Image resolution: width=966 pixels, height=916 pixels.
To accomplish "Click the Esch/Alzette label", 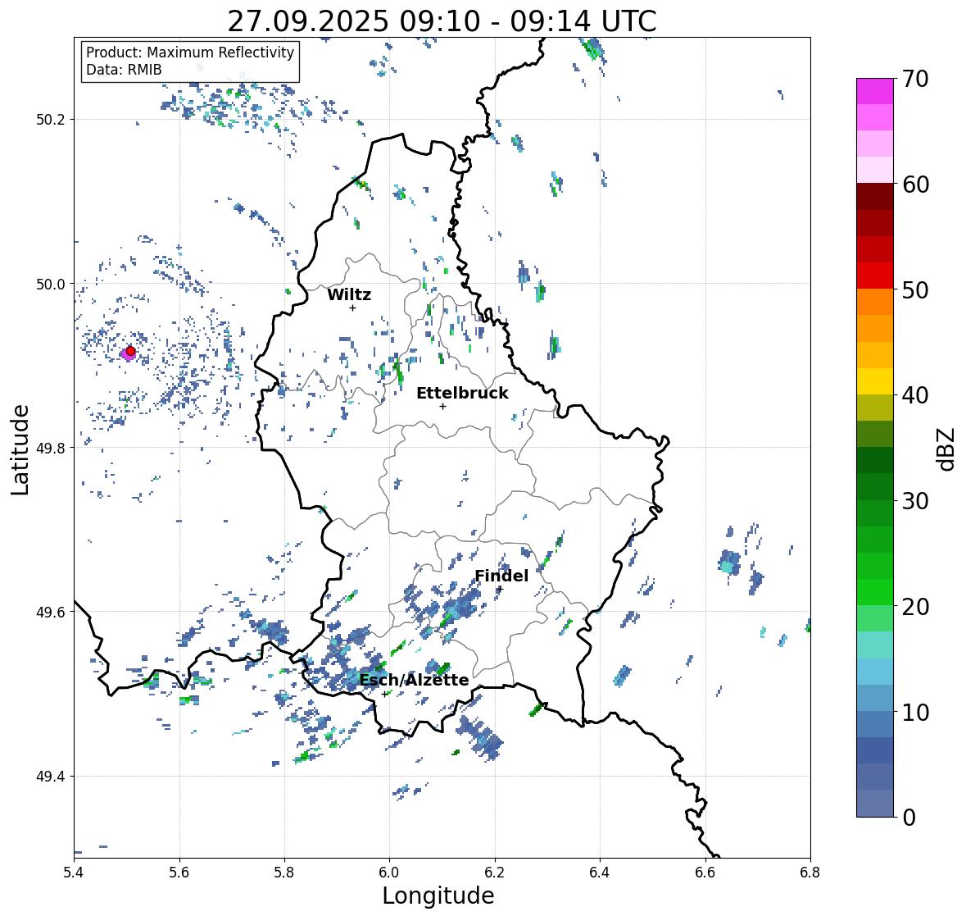I will point(414,680).
